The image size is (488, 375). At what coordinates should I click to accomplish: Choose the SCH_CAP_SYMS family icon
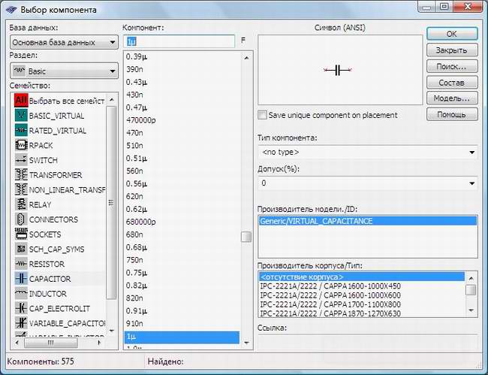pyautogui.click(x=21, y=249)
